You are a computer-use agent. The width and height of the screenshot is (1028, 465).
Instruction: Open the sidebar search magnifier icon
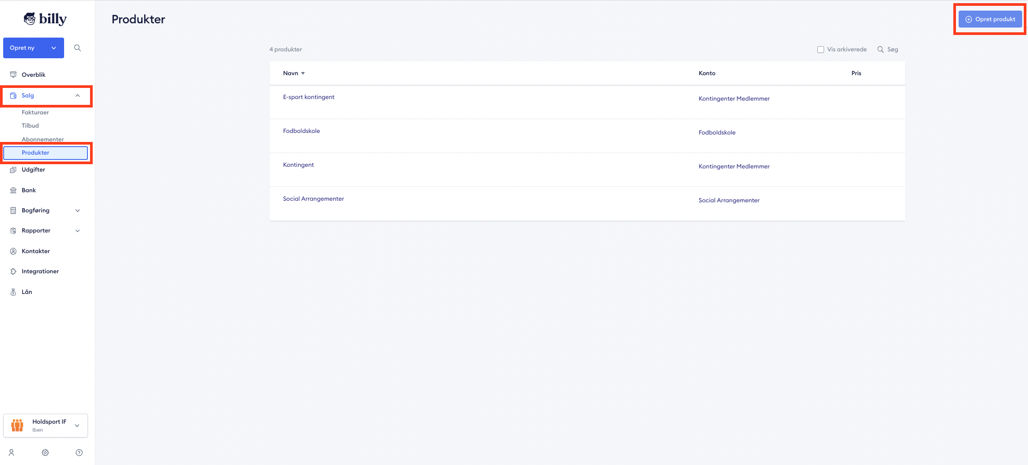[77, 48]
